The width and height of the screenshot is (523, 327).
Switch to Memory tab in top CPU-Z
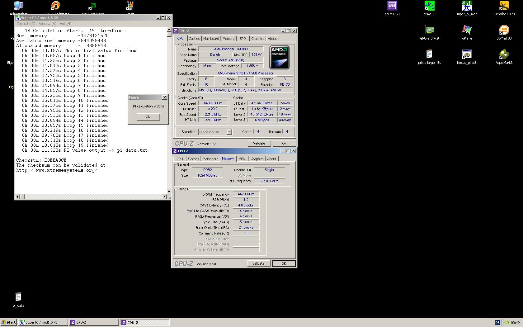tap(229, 39)
